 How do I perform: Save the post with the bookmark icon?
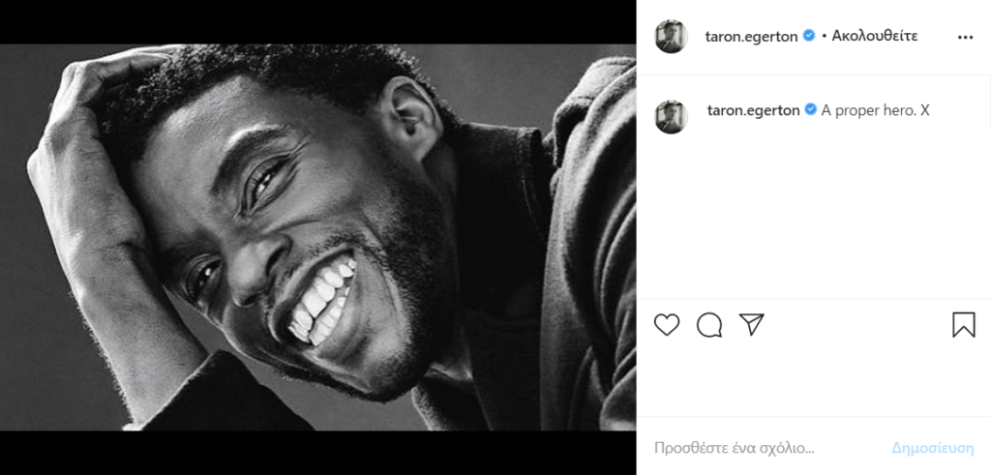[963, 325]
